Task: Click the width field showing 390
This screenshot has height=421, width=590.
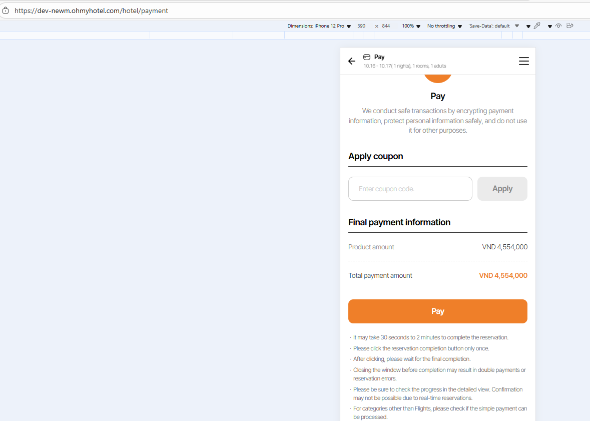Action: (x=361, y=26)
